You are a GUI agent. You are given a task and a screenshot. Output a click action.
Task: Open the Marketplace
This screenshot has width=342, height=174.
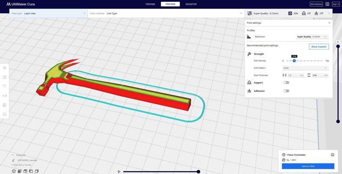[316, 4]
